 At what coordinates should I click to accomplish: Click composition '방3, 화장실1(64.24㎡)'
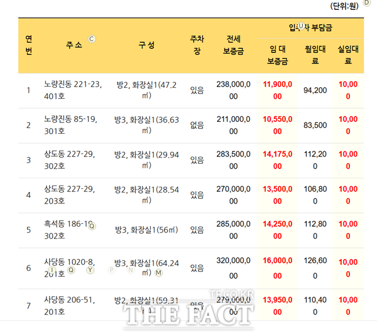(147, 268)
